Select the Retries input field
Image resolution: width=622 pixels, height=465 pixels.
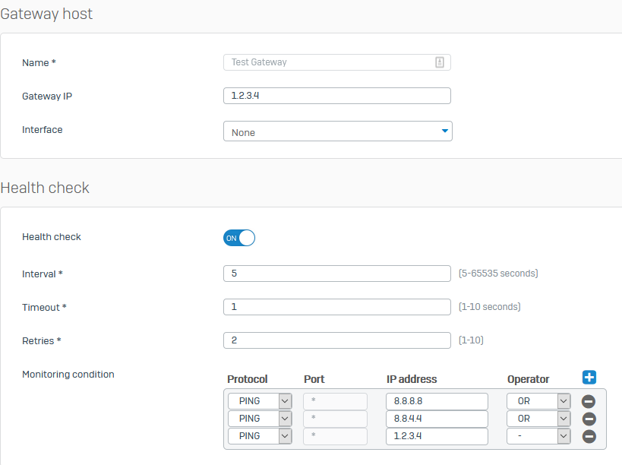click(x=336, y=340)
